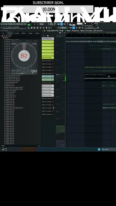Toggle the playlist magnet snap icon

[44, 31]
